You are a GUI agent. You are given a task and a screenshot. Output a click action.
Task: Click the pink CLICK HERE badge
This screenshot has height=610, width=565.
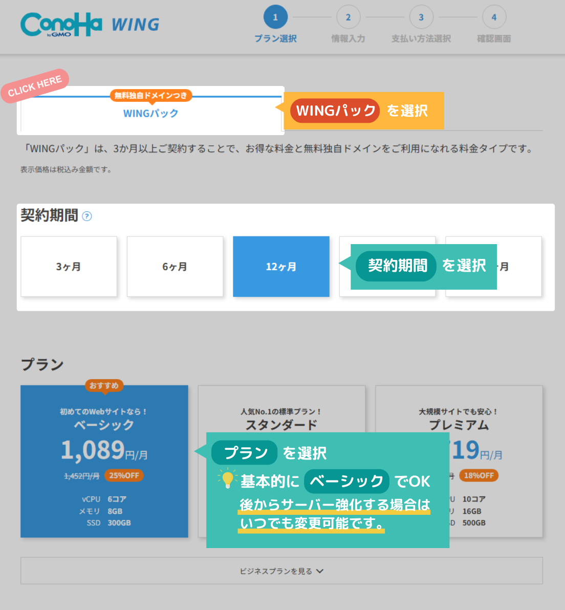tap(35, 86)
